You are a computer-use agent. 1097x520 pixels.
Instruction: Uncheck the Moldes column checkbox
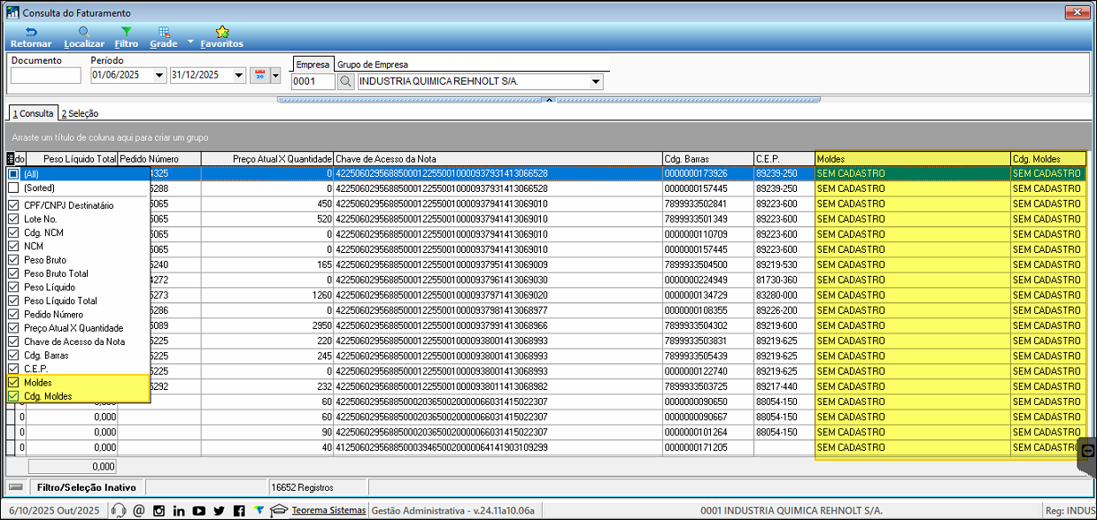13,383
